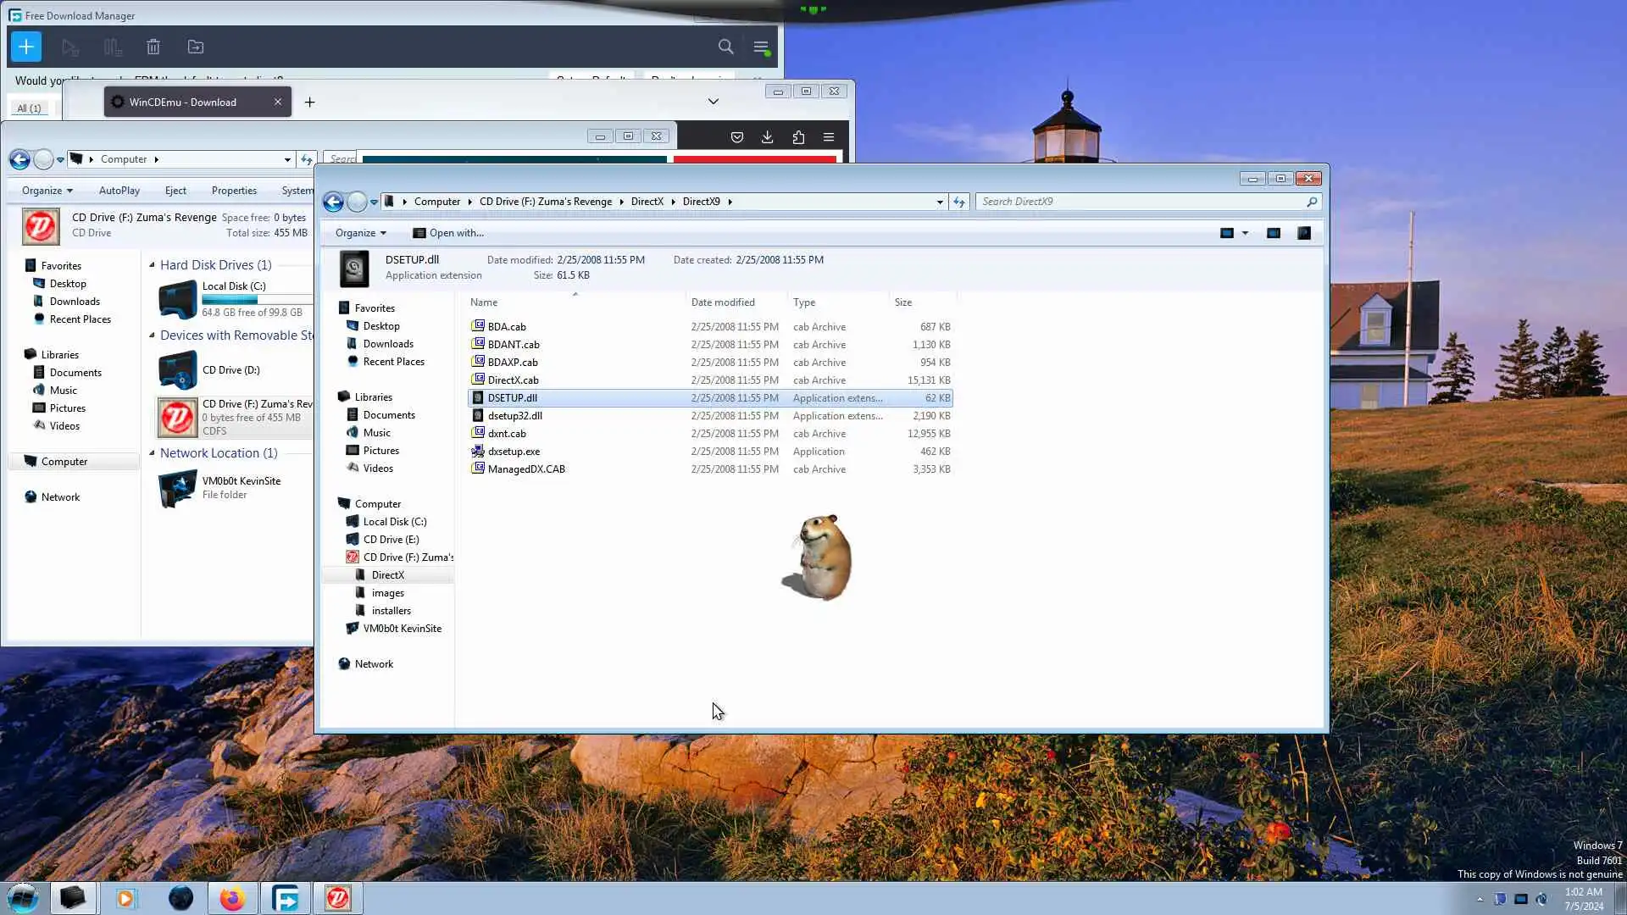Viewport: 1627px width, 915px height.
Task: Open the Organize dropdown in the DirectX9 window
Action: pos(360,233)
